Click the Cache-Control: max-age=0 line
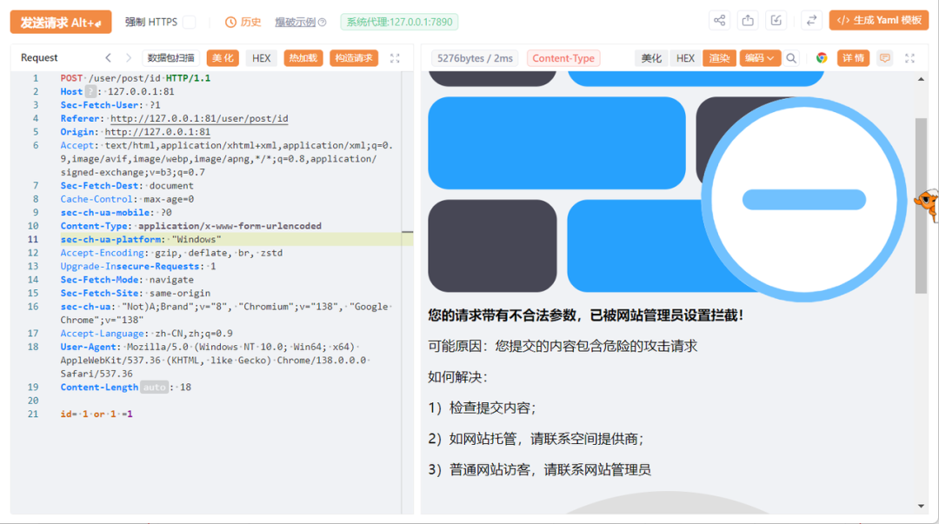Image resolution: width=939 pixels, height=524 pixels. (127, 199)
